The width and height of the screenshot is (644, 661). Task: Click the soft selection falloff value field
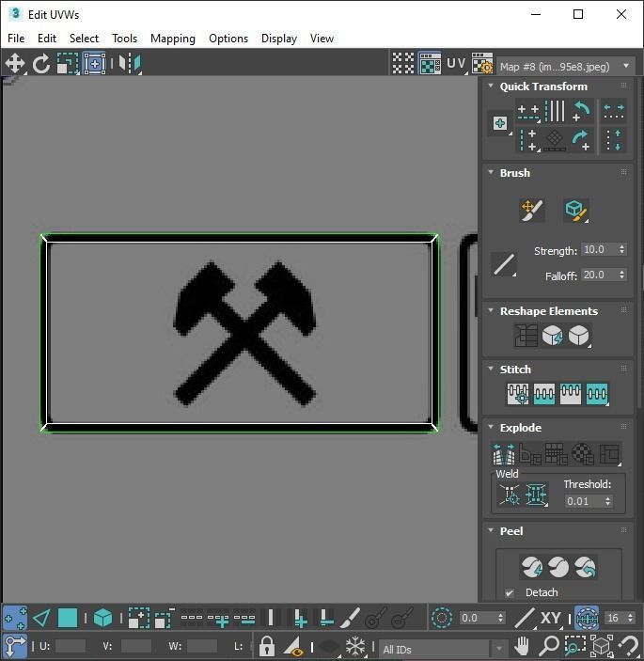click(x=478, y=618)
